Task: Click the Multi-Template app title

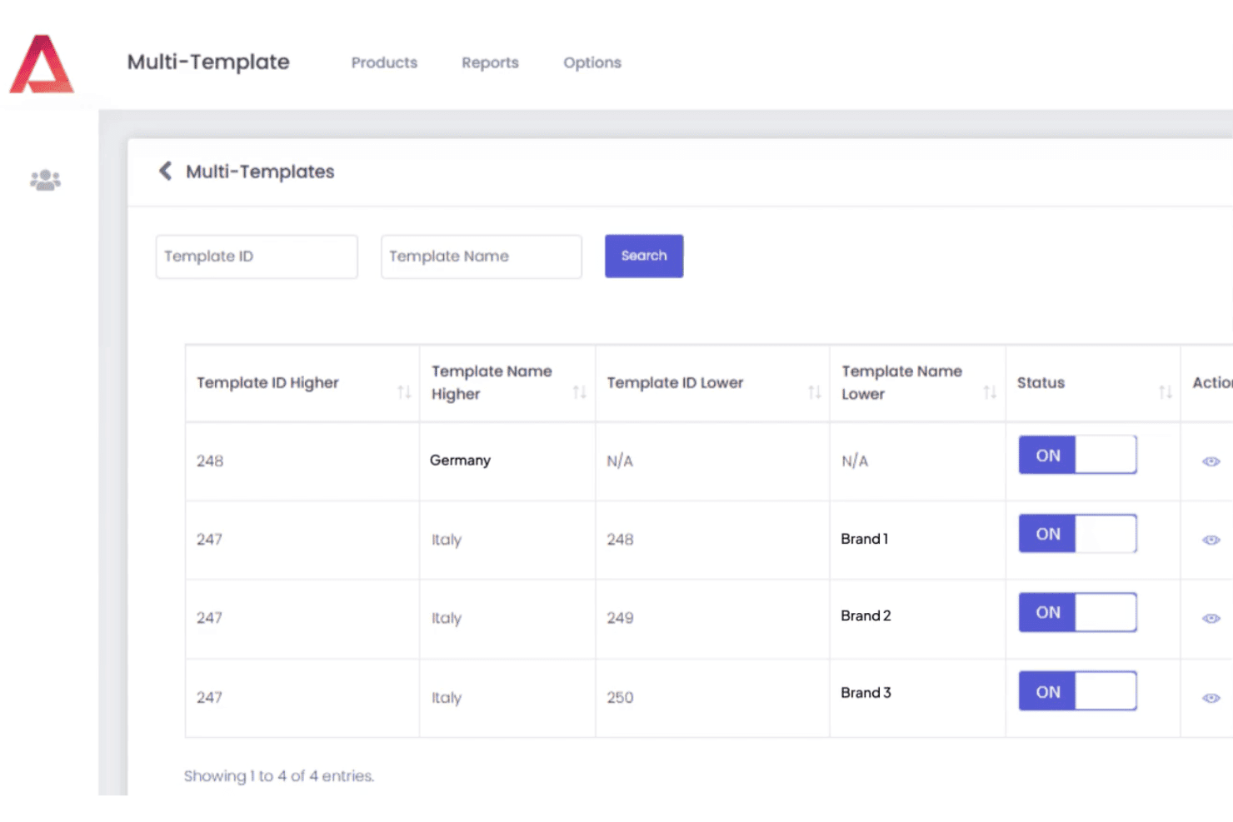Action: 208,62
